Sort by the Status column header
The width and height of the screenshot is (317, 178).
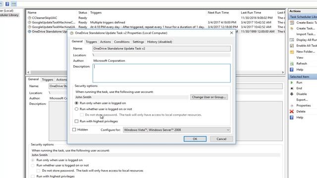pyautogui.click(x=83, y=12)
